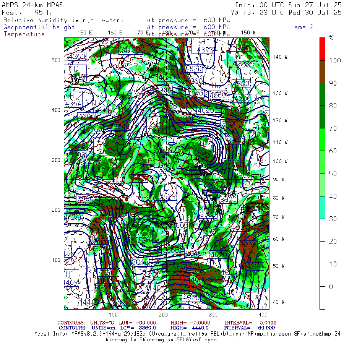344x344 pixels.
Task: Click the dark green 80–90% colorbar segment
Action: coord(322,94)
